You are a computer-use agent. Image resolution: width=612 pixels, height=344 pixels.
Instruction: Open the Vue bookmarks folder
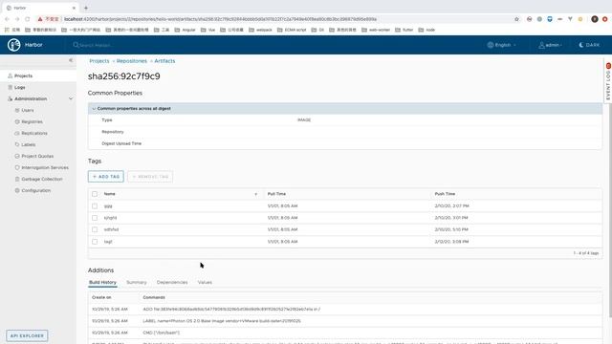click(208, 30)
